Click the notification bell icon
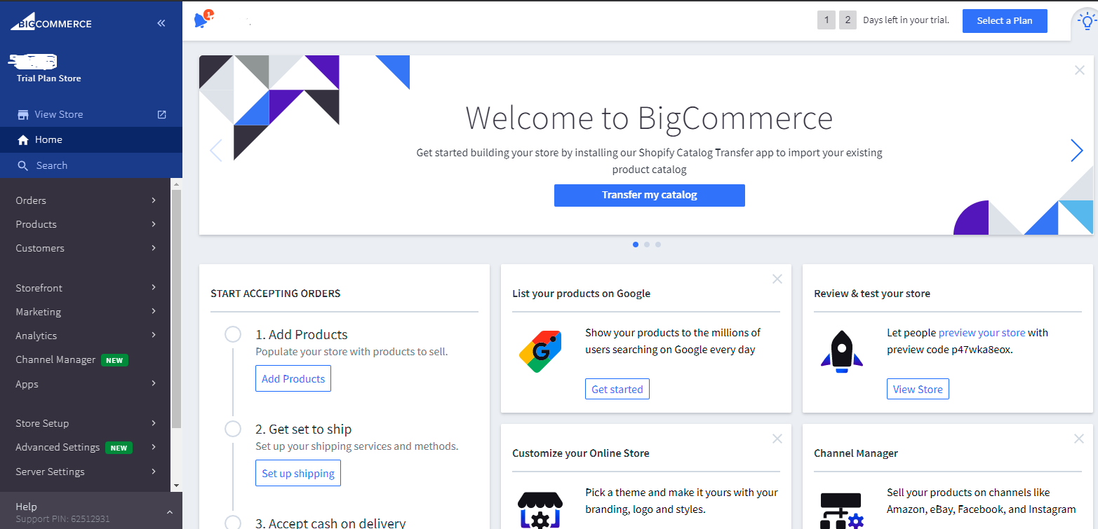Viewport: 1098px width, 529px height. [201, 20]
